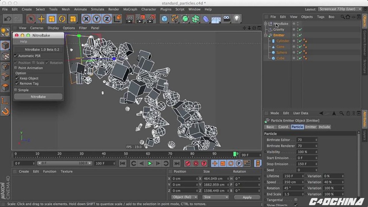
Task: Open the generators subdivision icon
Action: coord(185,19)
